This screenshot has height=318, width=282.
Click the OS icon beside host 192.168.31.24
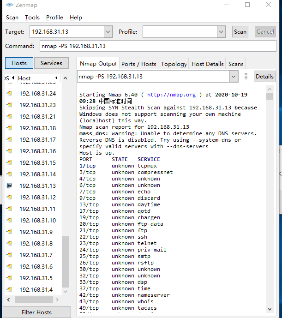click(9, 94)
